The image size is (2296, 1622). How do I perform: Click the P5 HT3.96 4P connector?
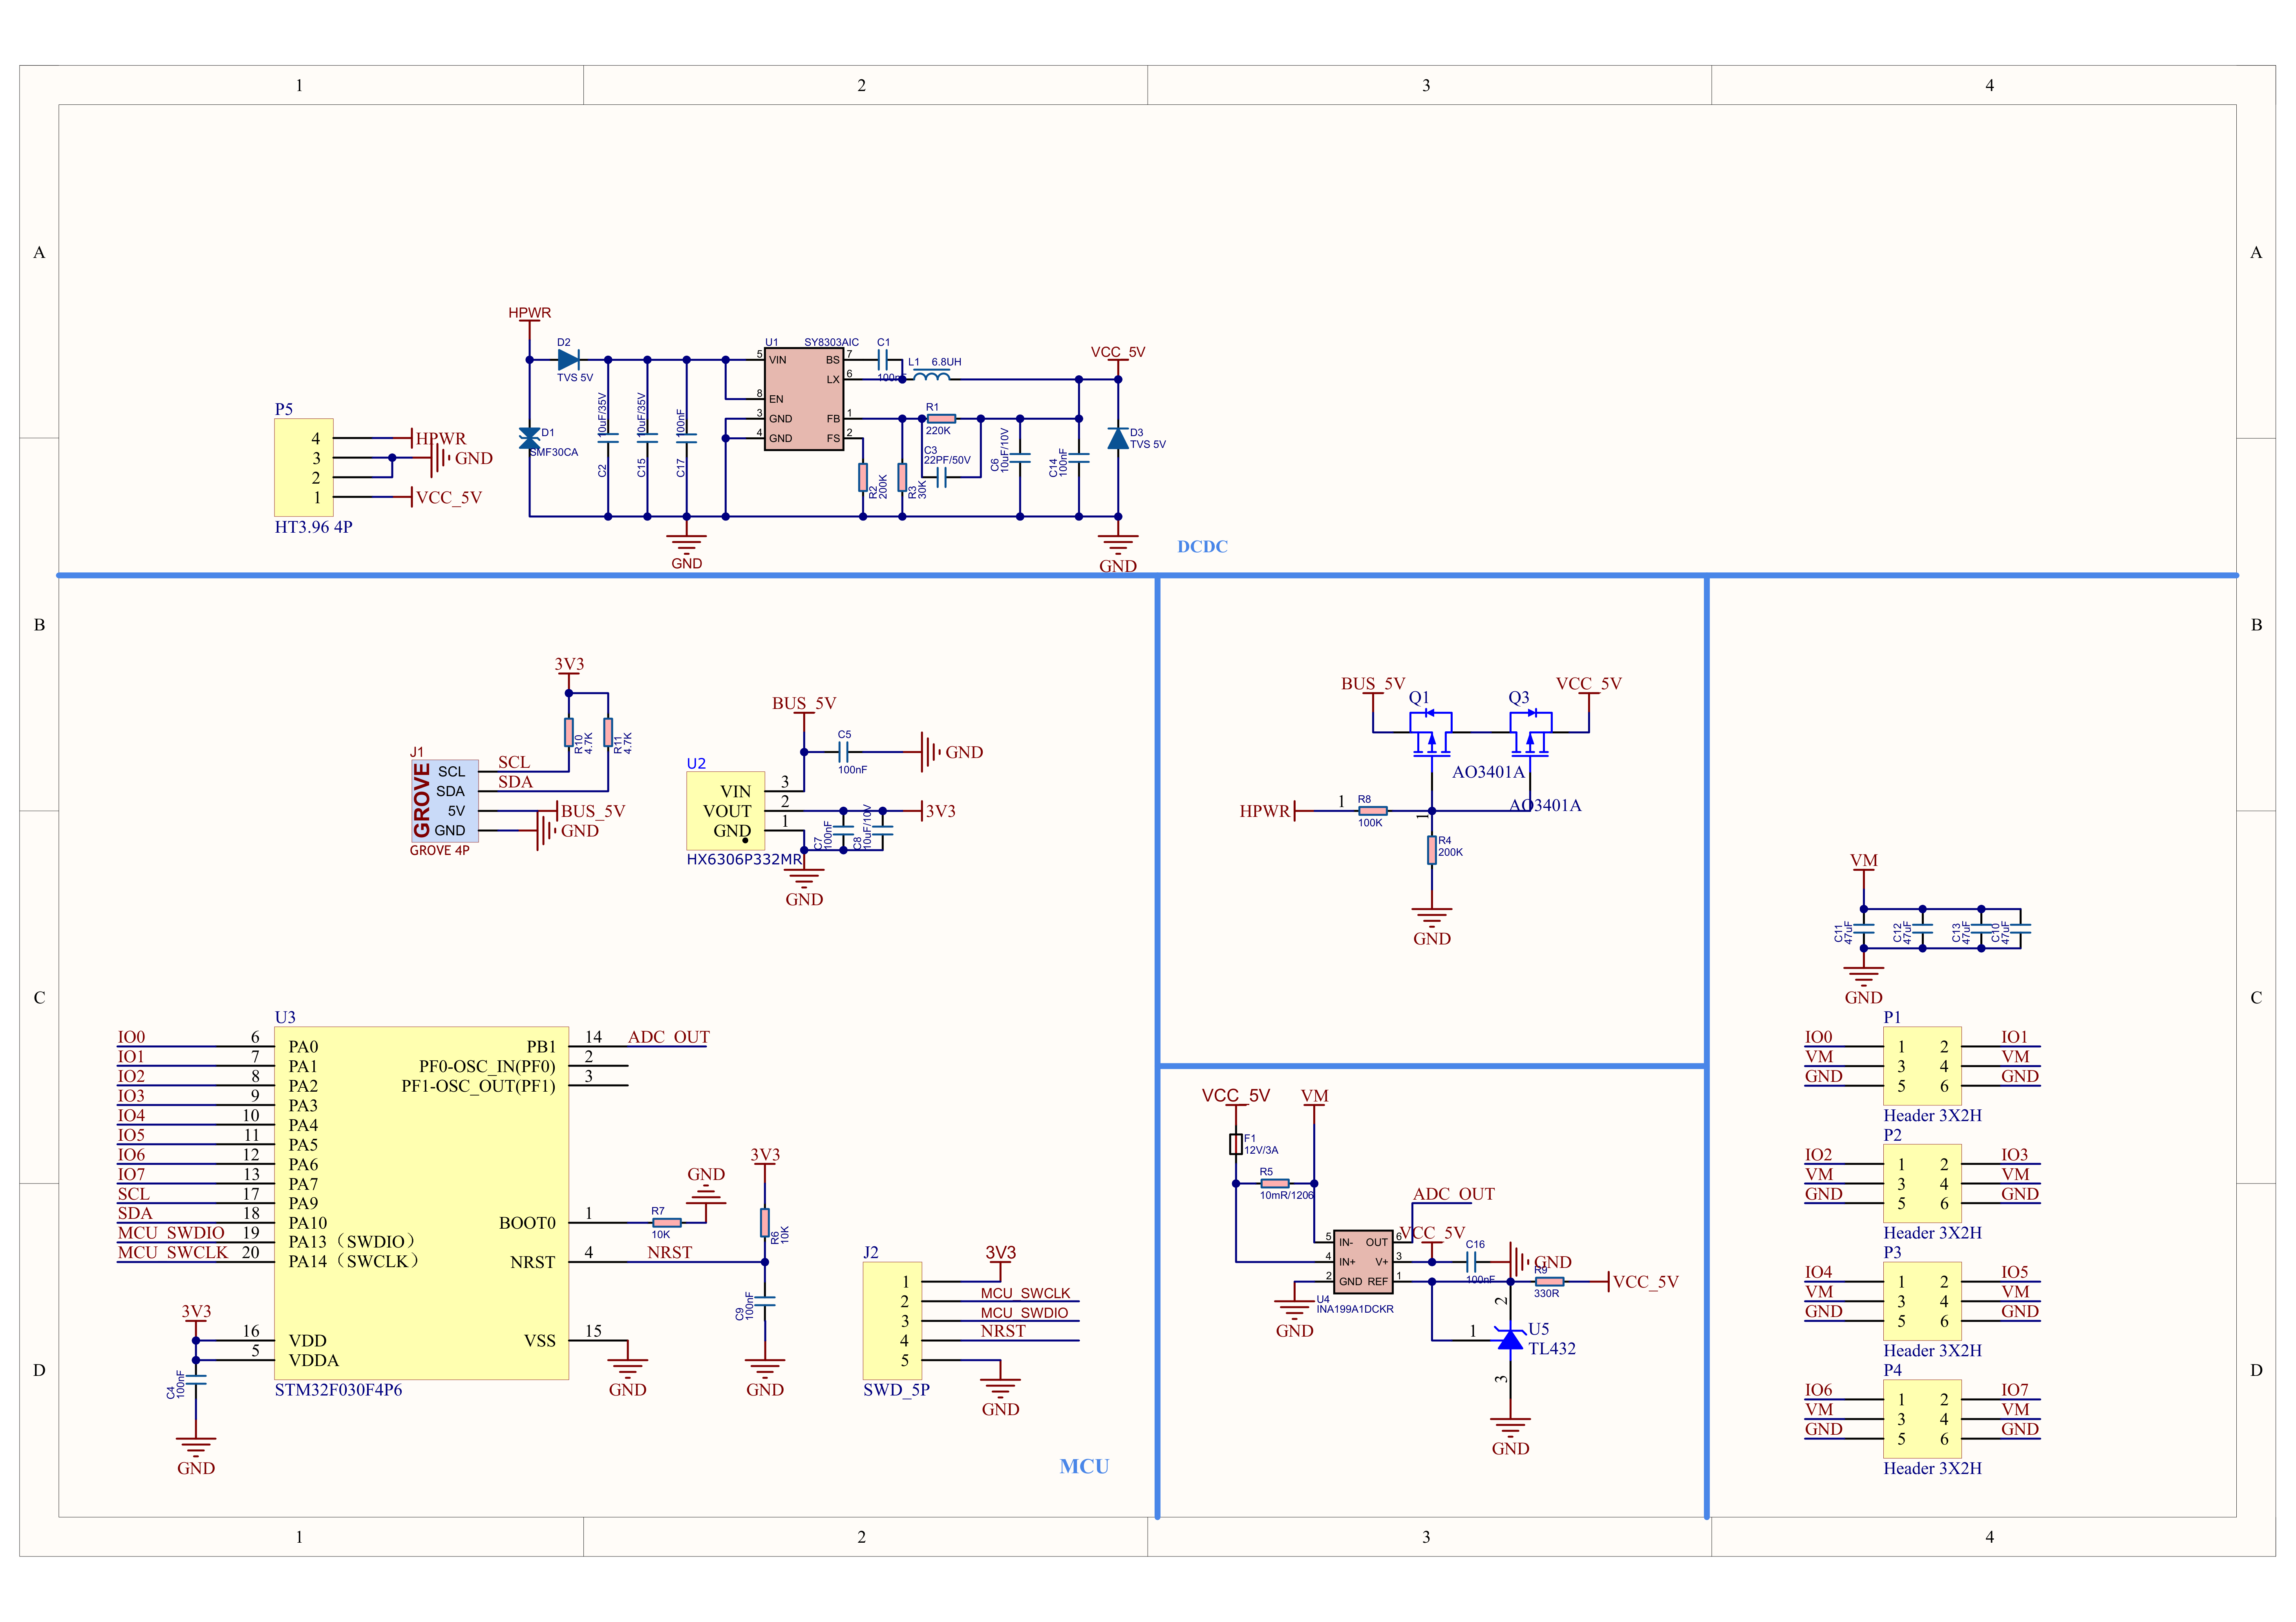[x=304, y=467]
